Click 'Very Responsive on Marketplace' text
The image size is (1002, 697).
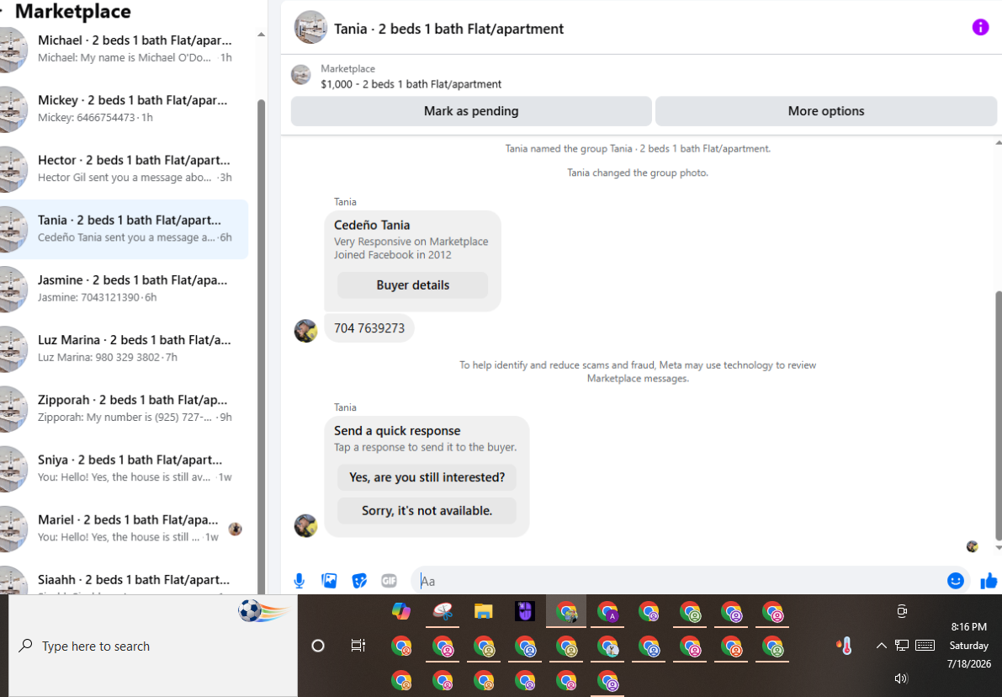[x=411, y=241]
